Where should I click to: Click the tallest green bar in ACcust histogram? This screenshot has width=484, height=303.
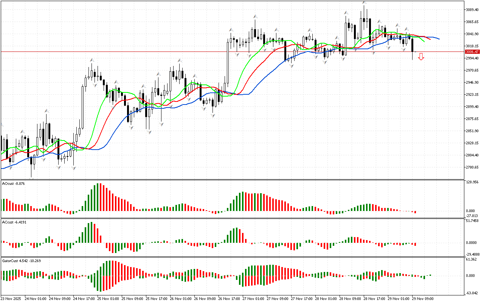(91, 233)
